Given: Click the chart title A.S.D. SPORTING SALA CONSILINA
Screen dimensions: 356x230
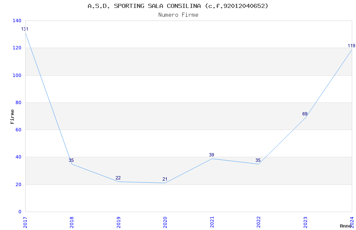Looking at the screenshot, I should 178,6.
